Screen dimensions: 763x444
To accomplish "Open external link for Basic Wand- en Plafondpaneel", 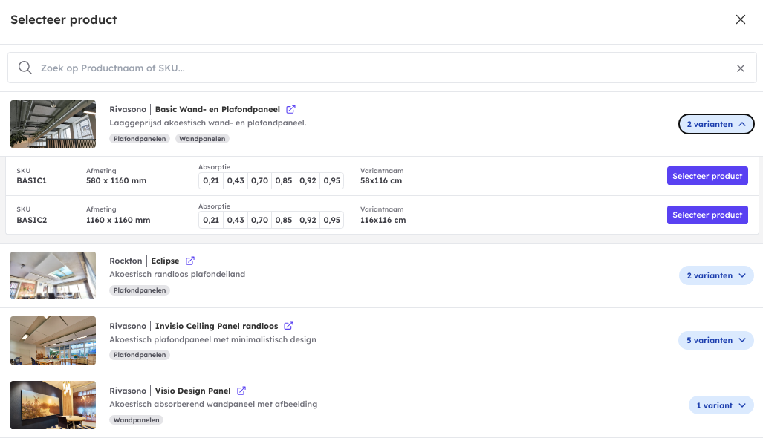I will pyautogui.click(x=291, y=109).
